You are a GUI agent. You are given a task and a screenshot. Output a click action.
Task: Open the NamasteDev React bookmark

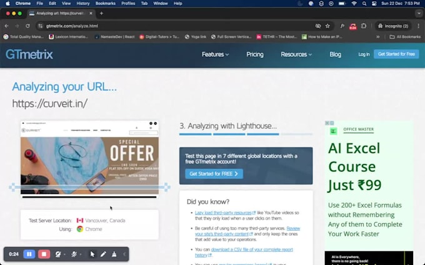[x=114, y=37]
